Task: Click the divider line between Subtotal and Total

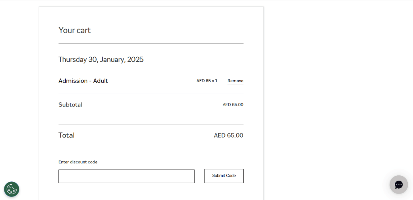Action: [151, 125]
